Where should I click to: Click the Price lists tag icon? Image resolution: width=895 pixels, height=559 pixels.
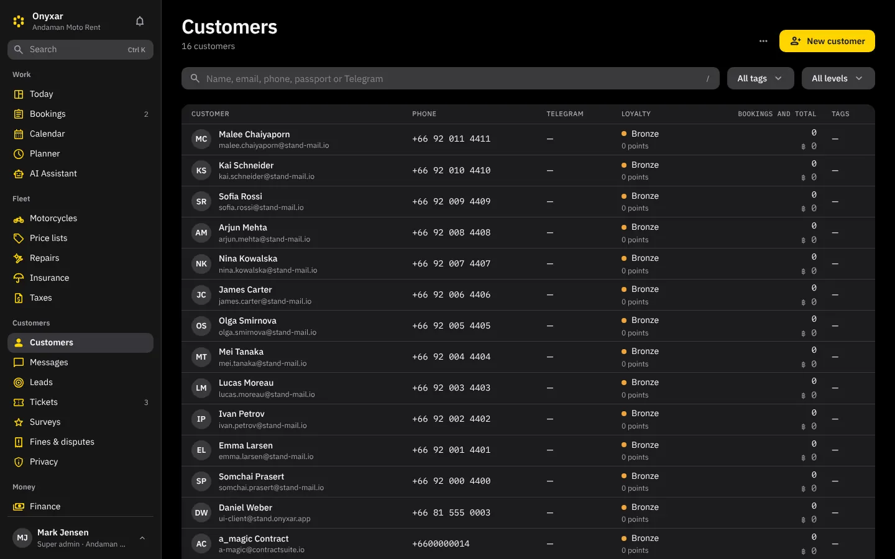point(19,239)
